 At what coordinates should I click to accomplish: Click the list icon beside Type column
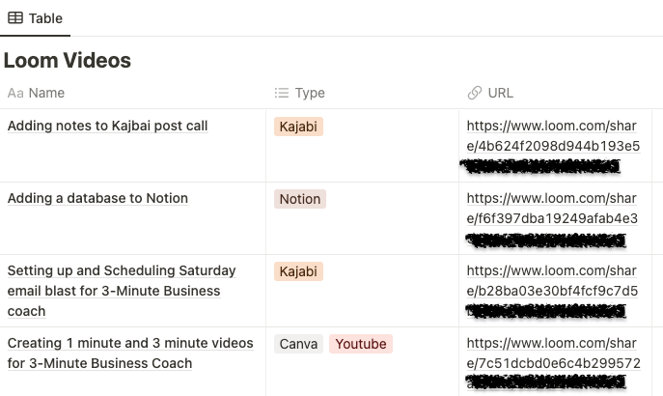(282, 94)
